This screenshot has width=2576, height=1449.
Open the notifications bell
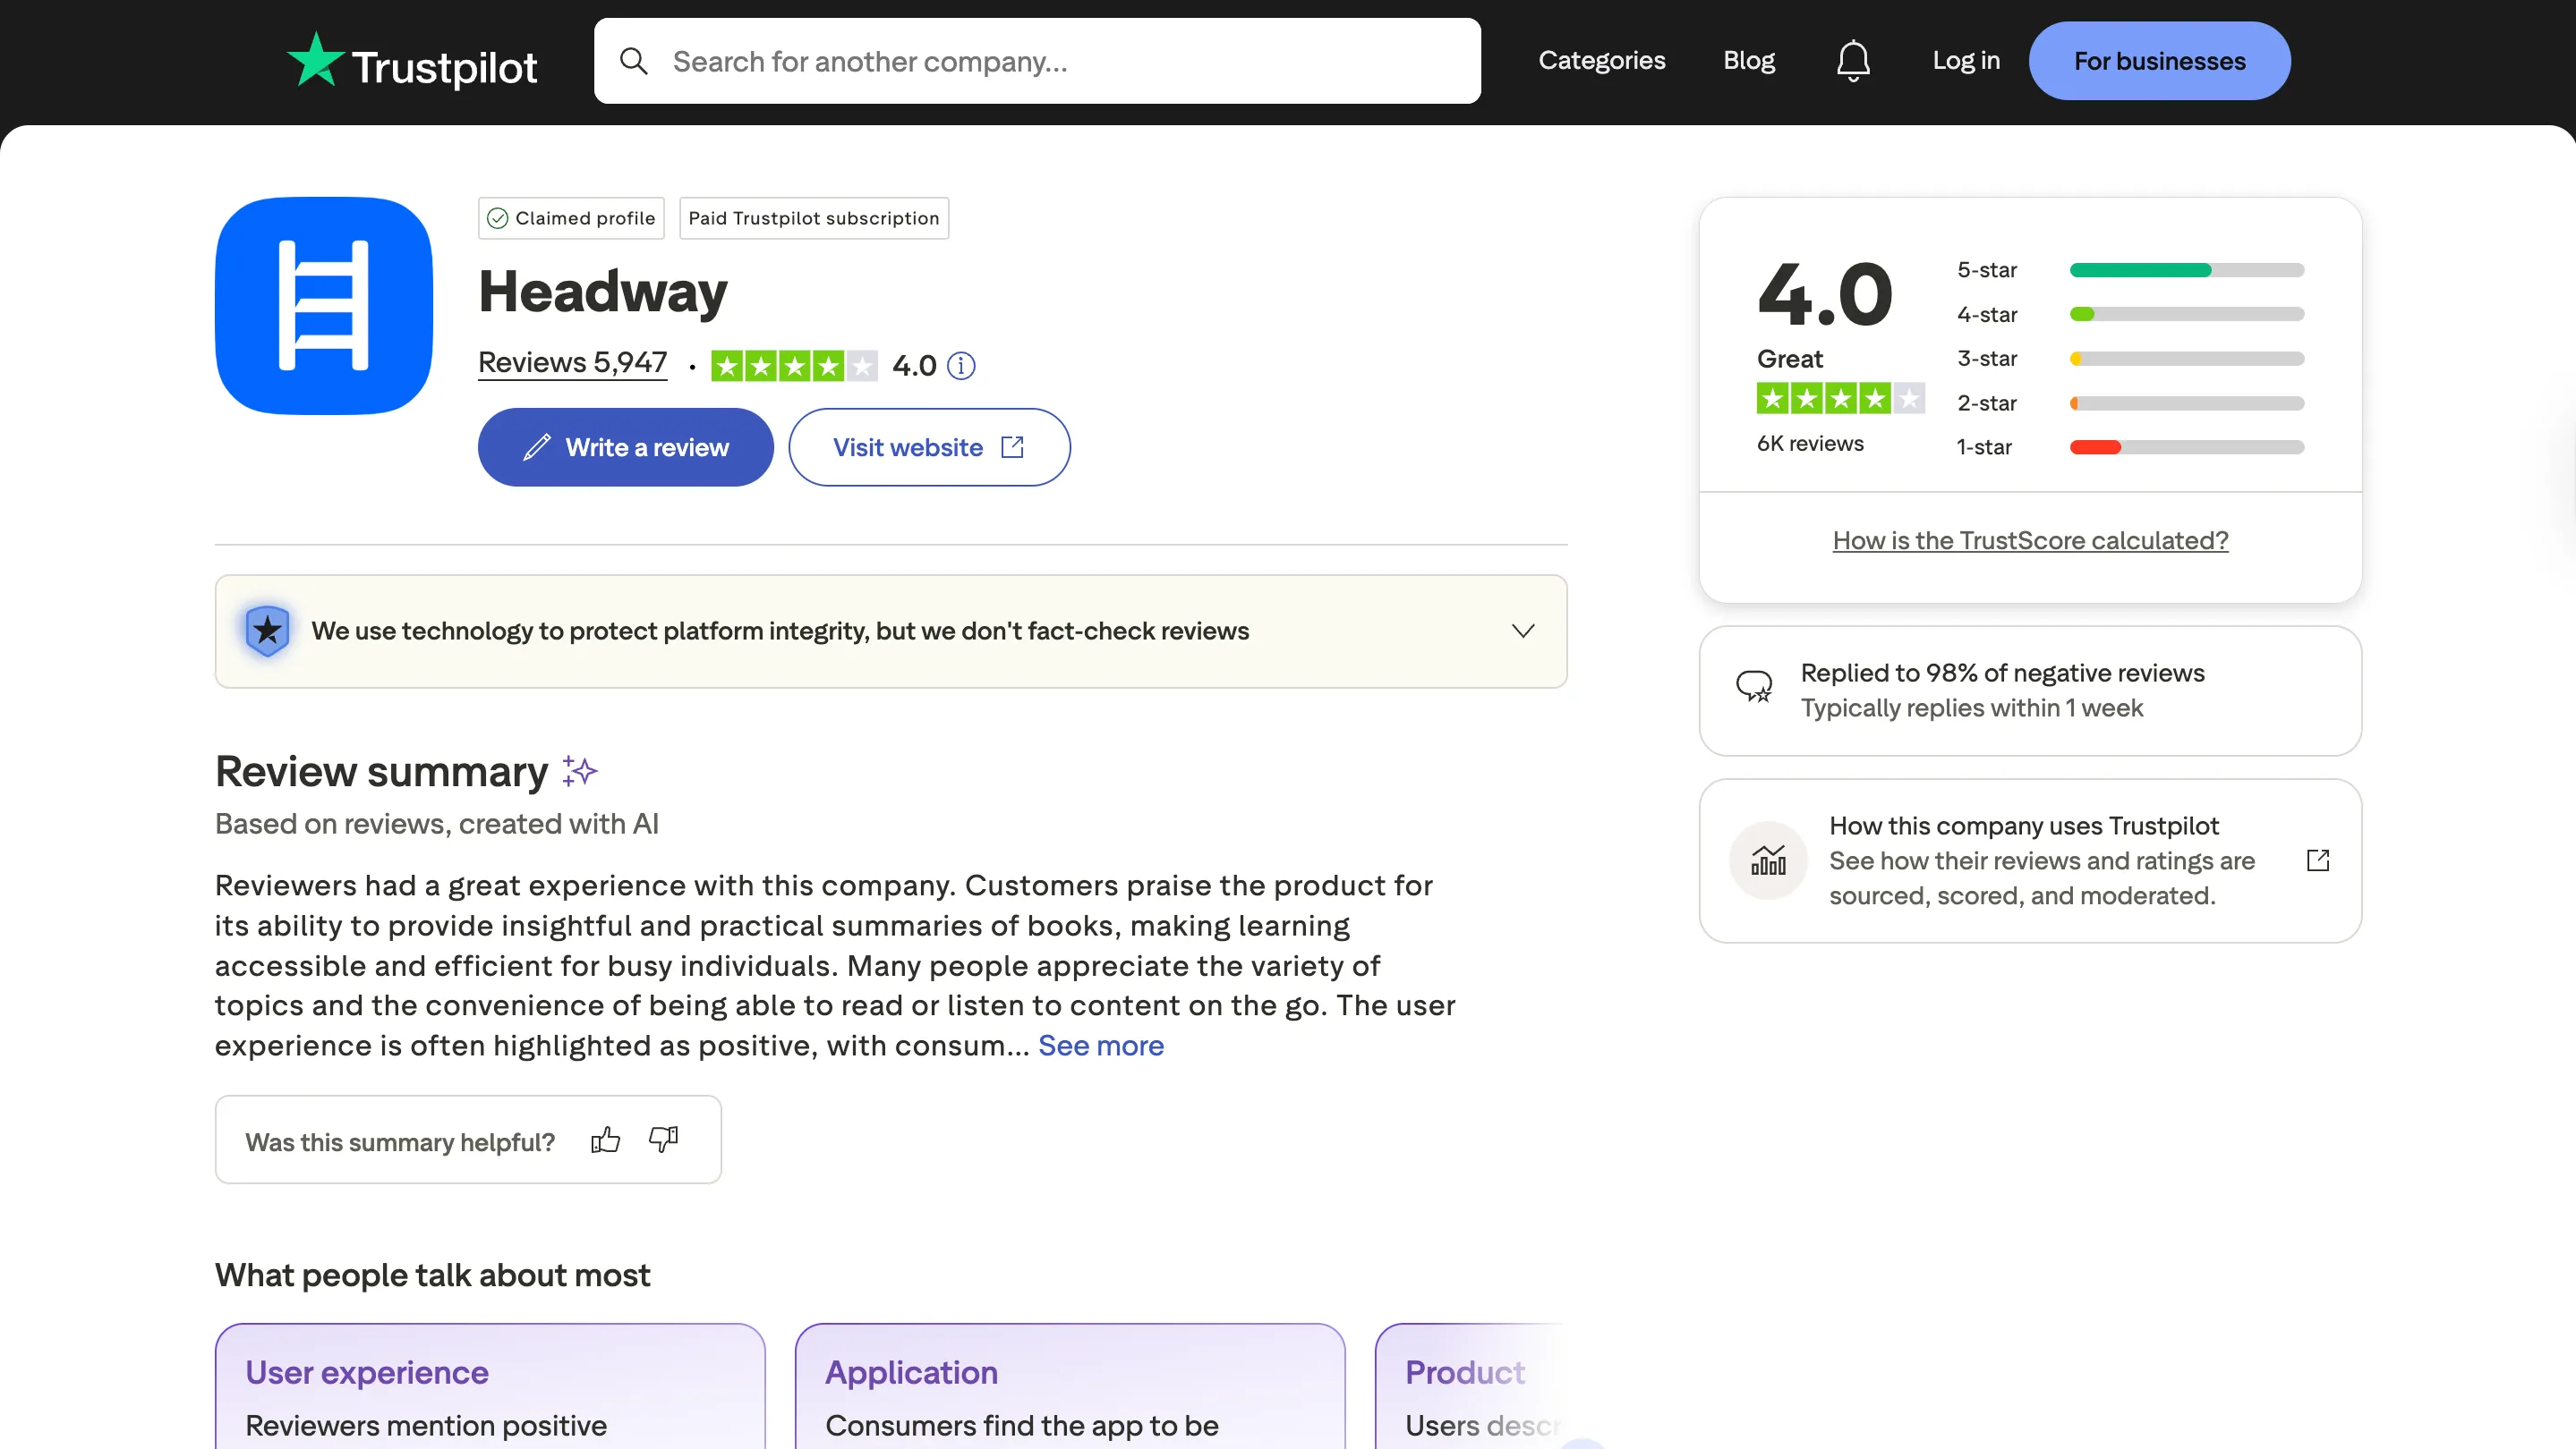pyautogui.click(x=1853, y=61)
